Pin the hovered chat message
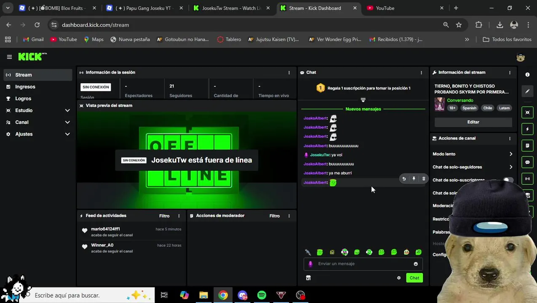 click(x=414, y=179)
